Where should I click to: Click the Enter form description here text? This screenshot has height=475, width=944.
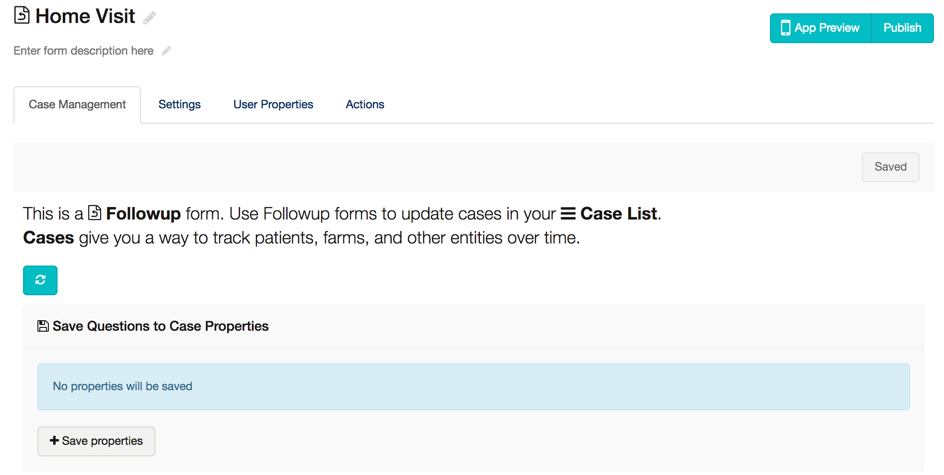(83, 51)
